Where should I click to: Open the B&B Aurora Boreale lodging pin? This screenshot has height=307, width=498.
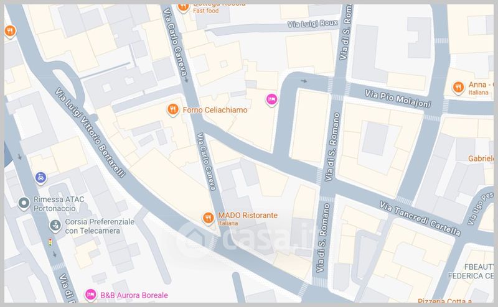90,295
